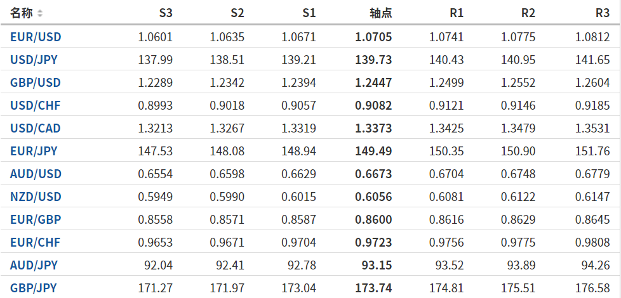Open the USD/CAD currency pair
The width and height of the screenshot is (621, 298).
click(x=36, y=129)
